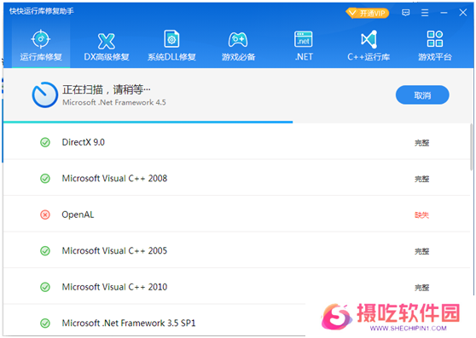476x338 pixels.
Task: Click the green check beside .Net Framework 3.5 SP1
Action: [x=45, y=324]
